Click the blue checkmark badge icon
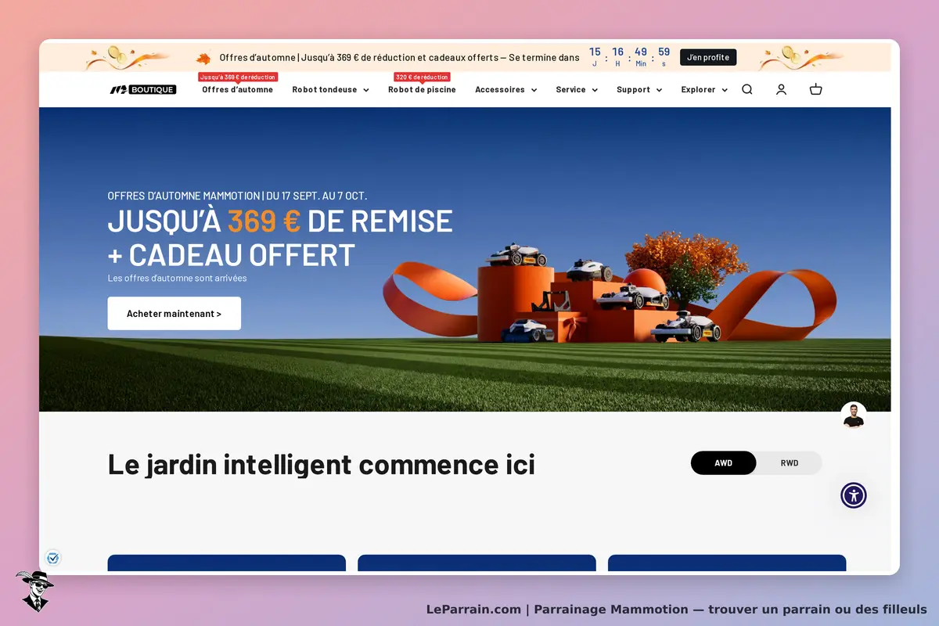Image resolution: width=939 pixels, height=626 pixels. (53, 559)
